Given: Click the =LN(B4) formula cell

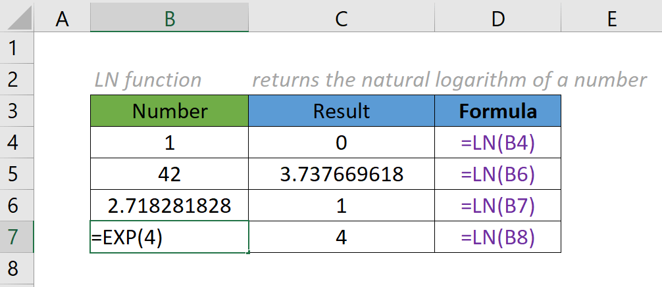Looking at the screenshot, I should 497,143.
